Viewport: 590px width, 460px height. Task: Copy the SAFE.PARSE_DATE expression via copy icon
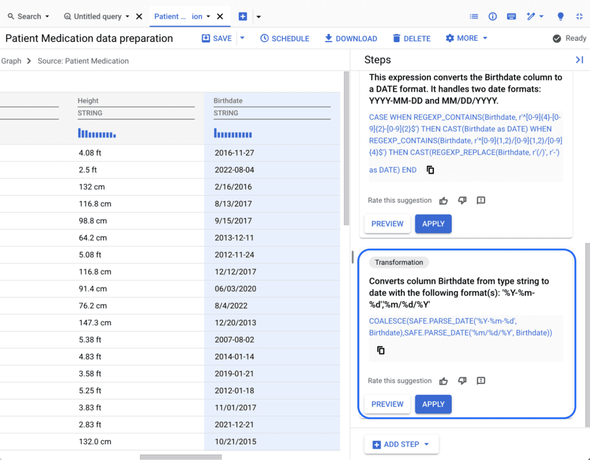click(x=380, y=350)
